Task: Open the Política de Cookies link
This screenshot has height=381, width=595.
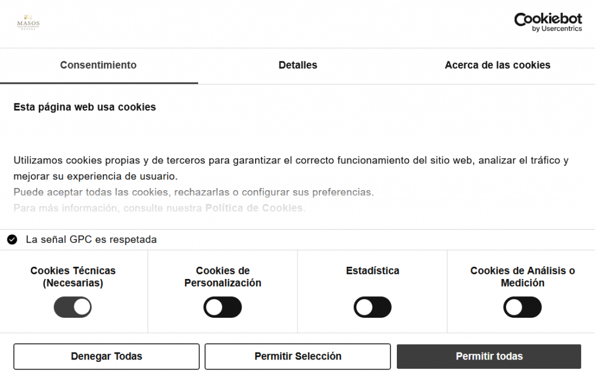Action: coord(254,208)
